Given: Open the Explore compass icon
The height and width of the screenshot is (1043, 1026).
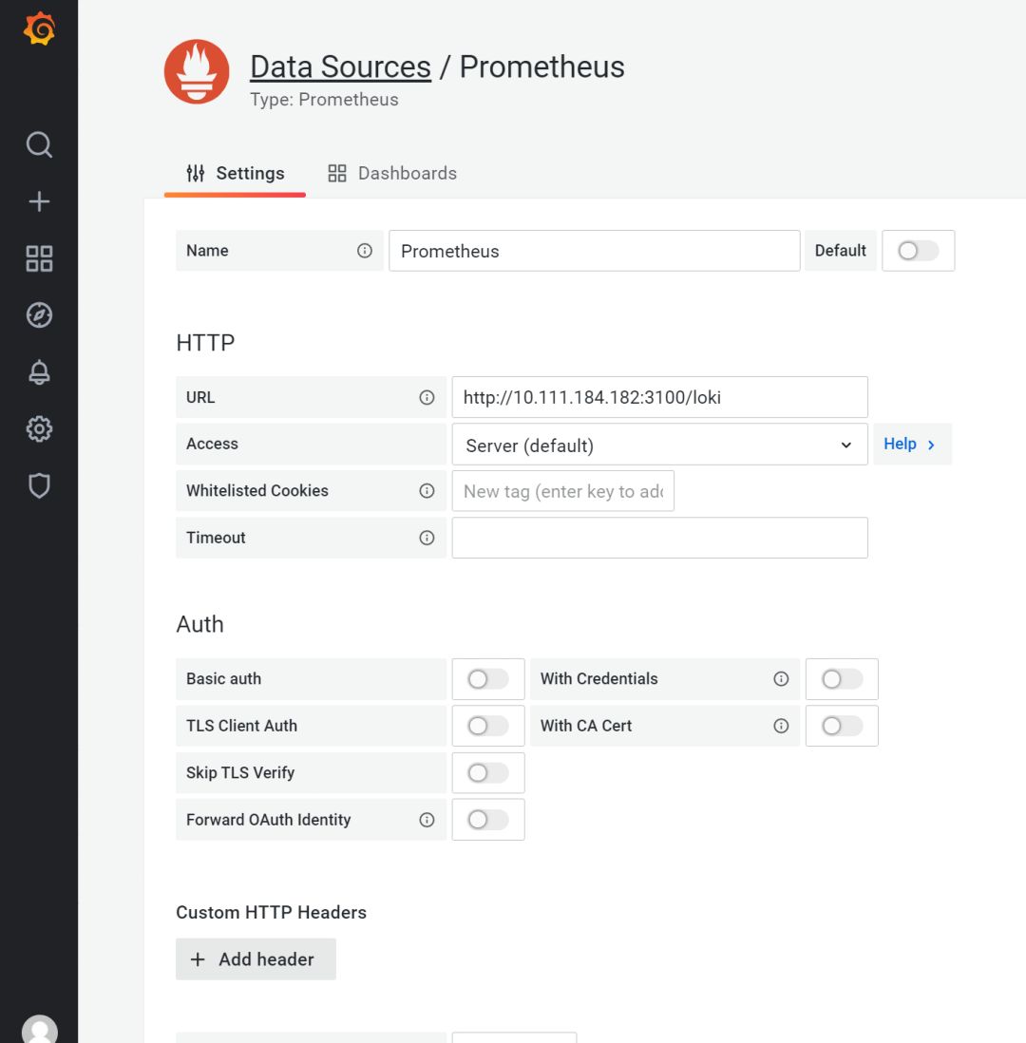Looking at the screenshot, I should (x=39, y=315).
